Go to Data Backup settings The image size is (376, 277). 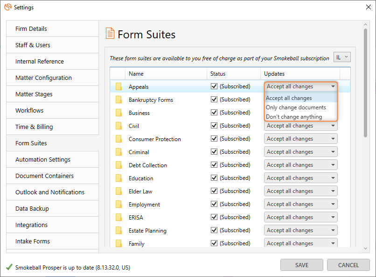53,208
